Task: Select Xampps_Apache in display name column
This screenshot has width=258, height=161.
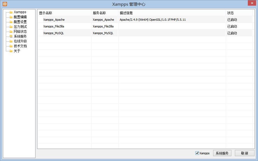Action: 54,20
